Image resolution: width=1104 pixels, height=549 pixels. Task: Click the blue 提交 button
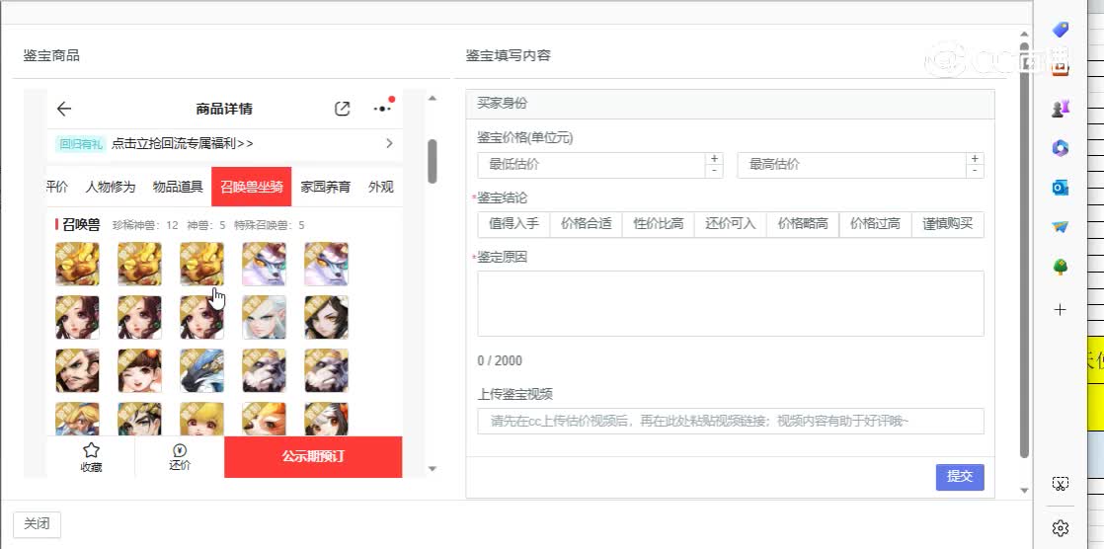tap(960, 477)
